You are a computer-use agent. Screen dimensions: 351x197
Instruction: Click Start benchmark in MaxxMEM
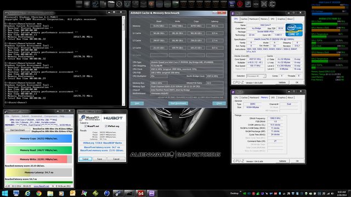pos(18,130)
